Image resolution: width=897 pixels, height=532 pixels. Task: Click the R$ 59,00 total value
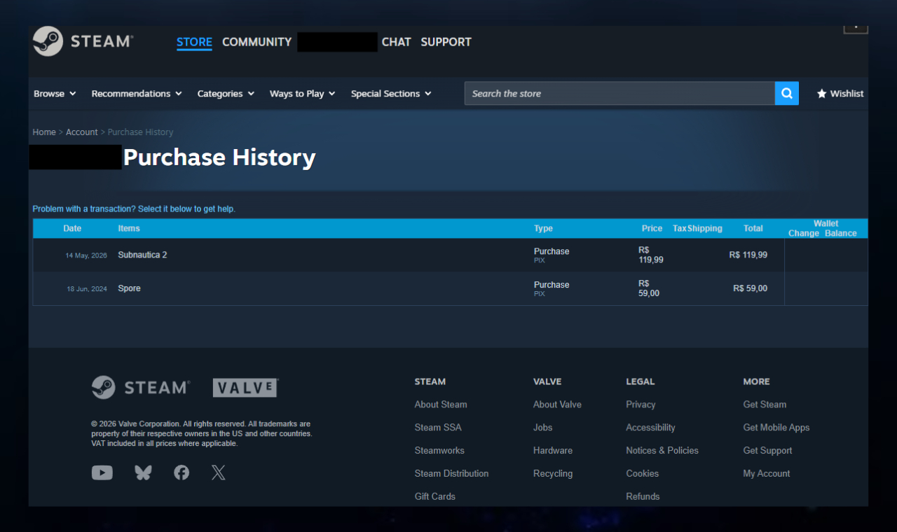[x=750, y=288]
